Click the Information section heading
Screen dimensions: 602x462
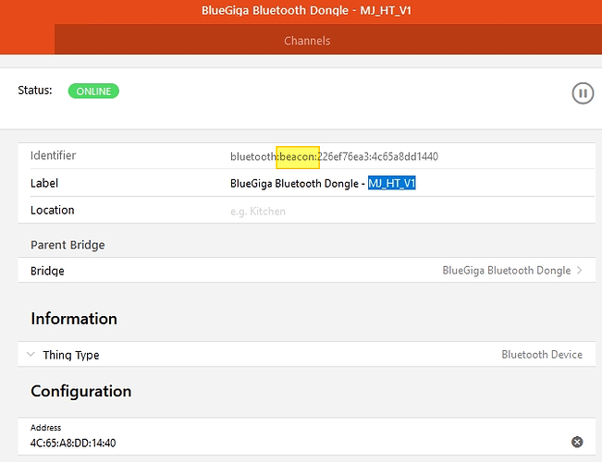click(74, 319)
